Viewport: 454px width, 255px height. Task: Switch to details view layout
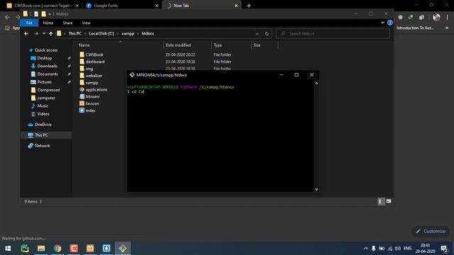click(x=380, y=201)
